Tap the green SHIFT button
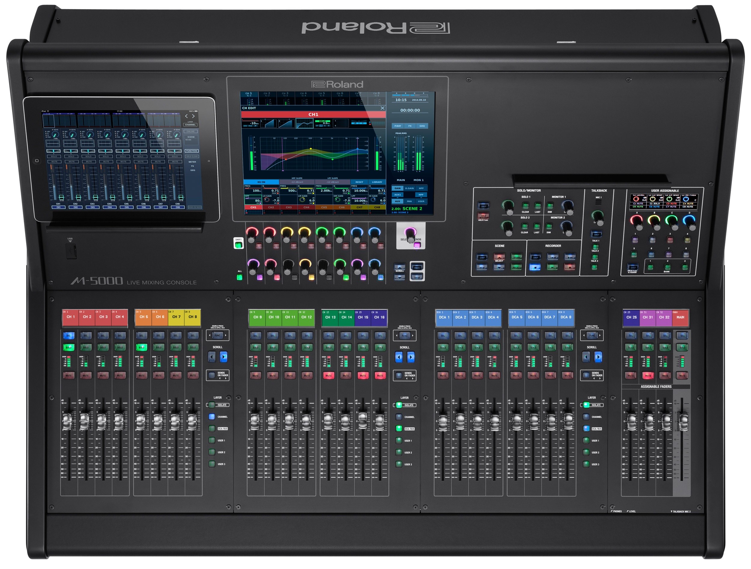751x569 pixels. click(239, 244)
